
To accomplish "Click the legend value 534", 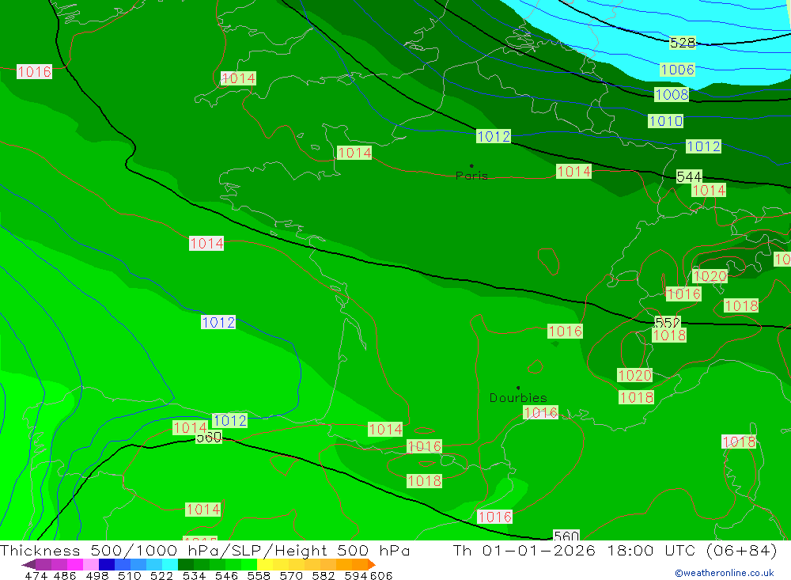I will pos(194,575).
